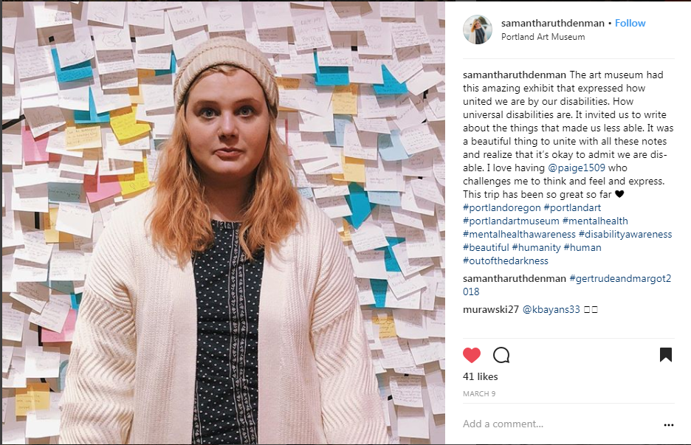View the 41 likes list

point(481,376)
